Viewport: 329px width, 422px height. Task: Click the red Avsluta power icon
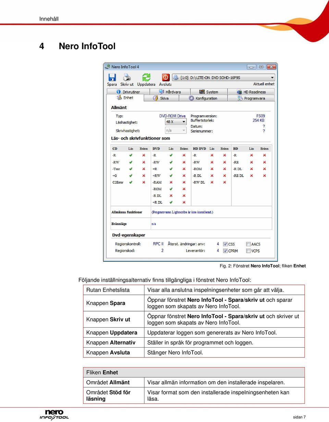tap(166, 77)
